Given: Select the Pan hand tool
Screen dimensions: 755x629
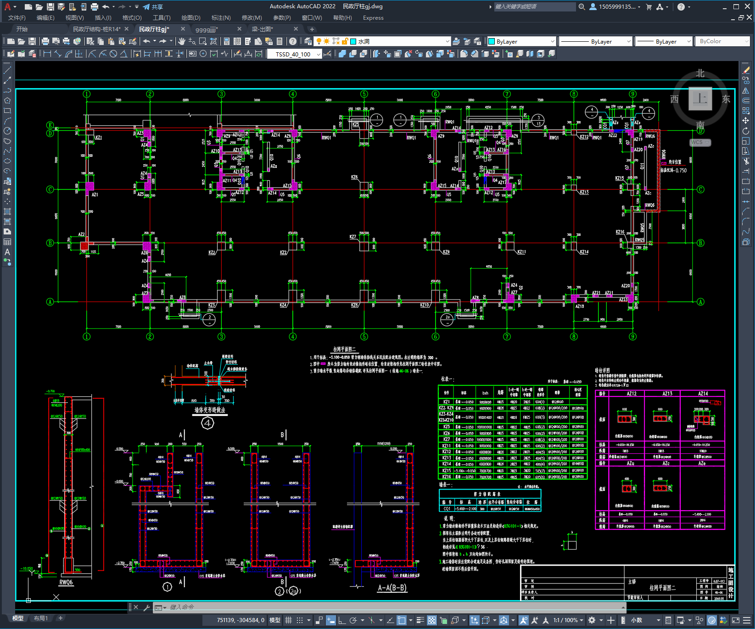Looking at the screenshot, I should tap(182, 41).
